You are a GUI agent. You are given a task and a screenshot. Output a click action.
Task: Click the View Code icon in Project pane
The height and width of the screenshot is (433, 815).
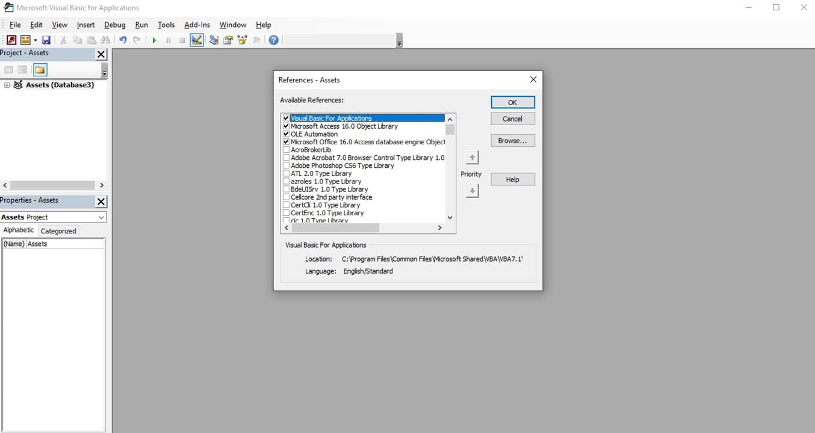(x=8, y=70)
